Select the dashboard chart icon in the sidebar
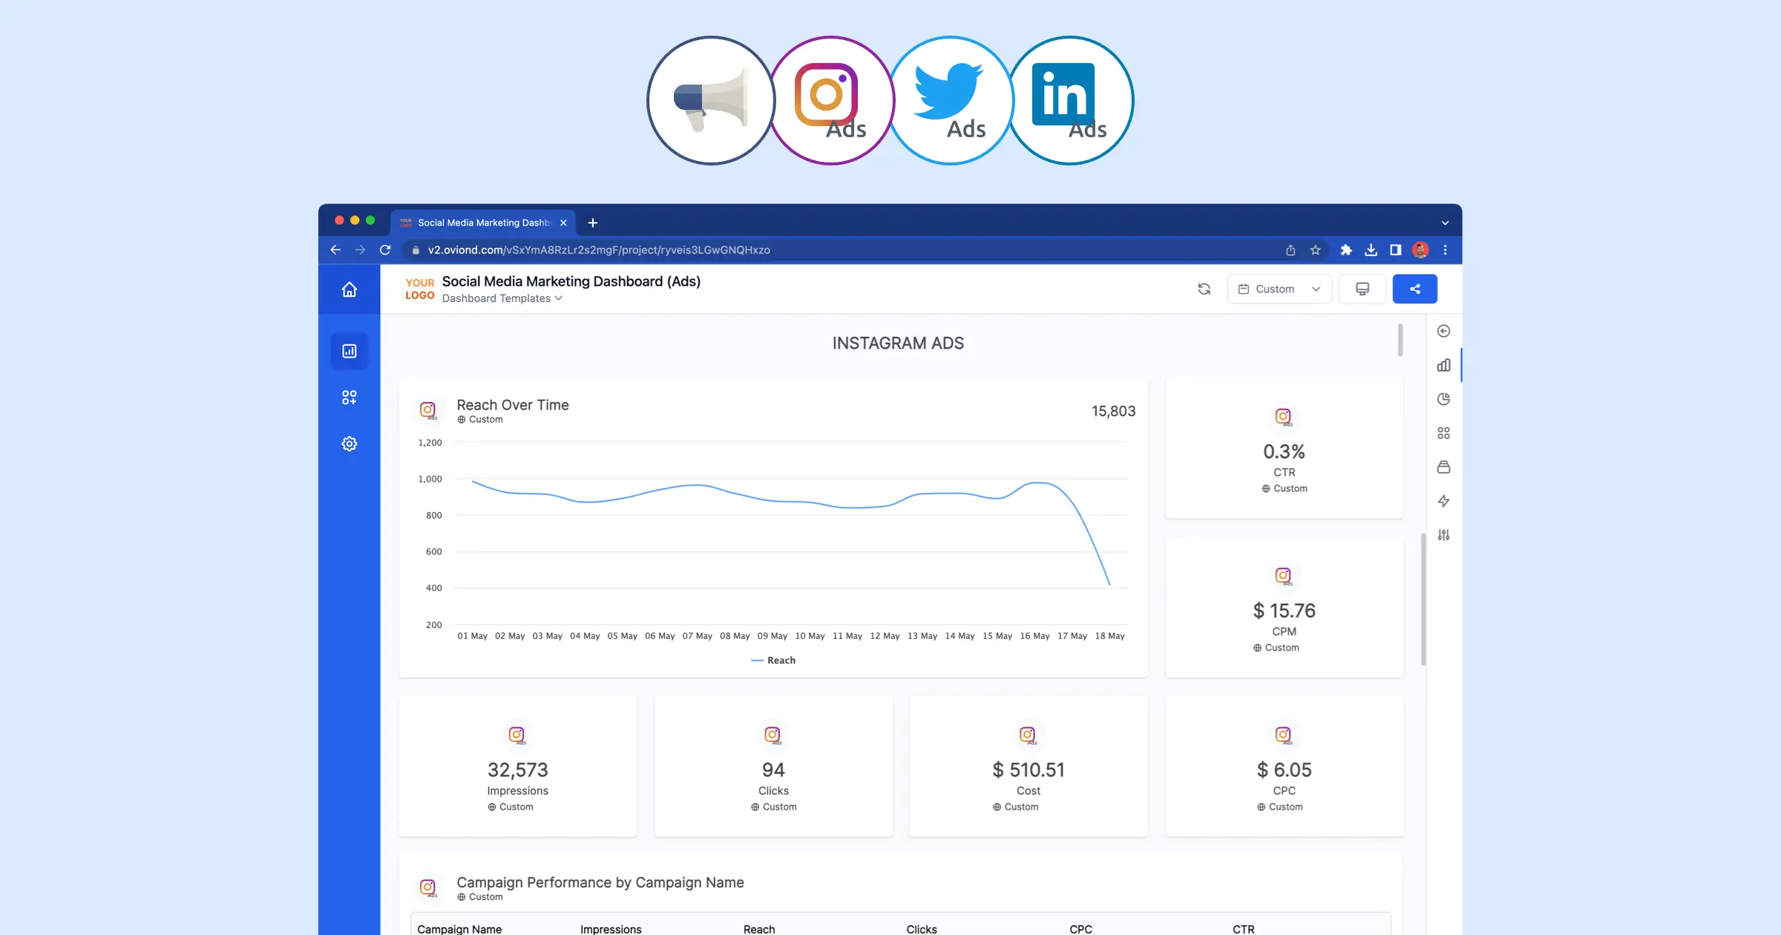1781x935 pixels. pyautogui.click(x=349, y=351)
